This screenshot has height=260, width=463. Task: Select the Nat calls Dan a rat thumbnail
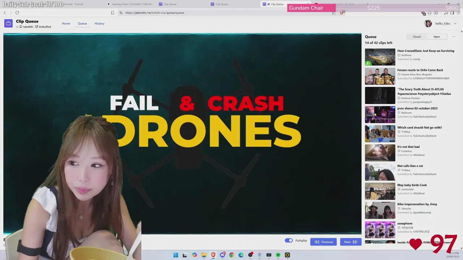click(380, 172)
